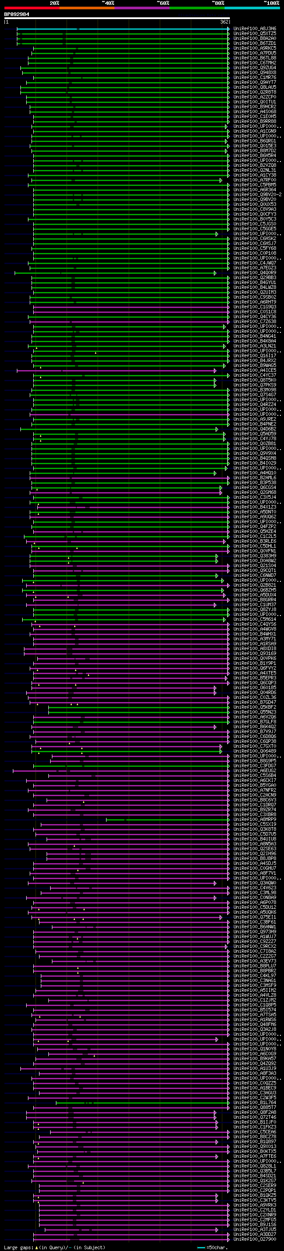Select hit UniRef100_B6TZD1
The image size is (284, 1251).
[x=255, y=43]
